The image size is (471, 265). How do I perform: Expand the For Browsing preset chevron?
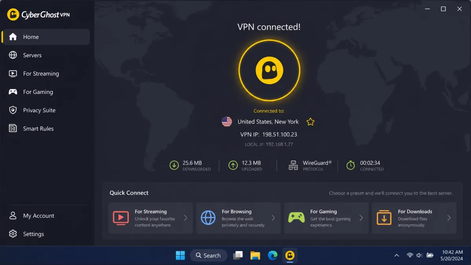(x=273, y=218)
